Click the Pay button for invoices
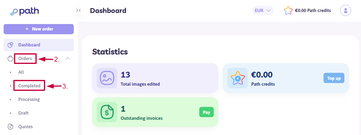Viewport: 361px width, 135px height. coord(206,112)
